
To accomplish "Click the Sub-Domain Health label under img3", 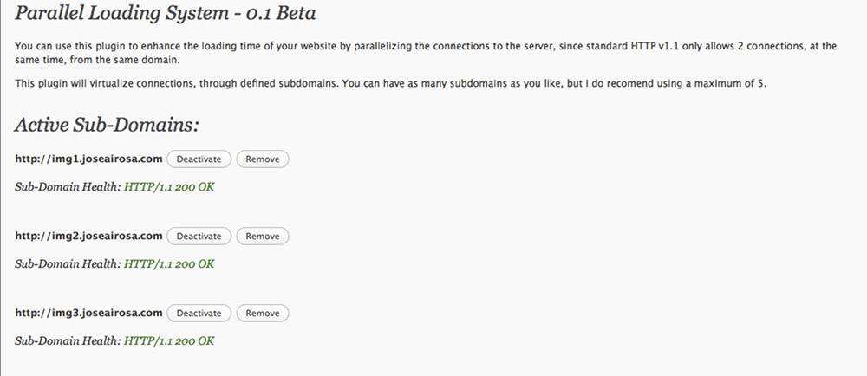I will click(x=68, y=340).
